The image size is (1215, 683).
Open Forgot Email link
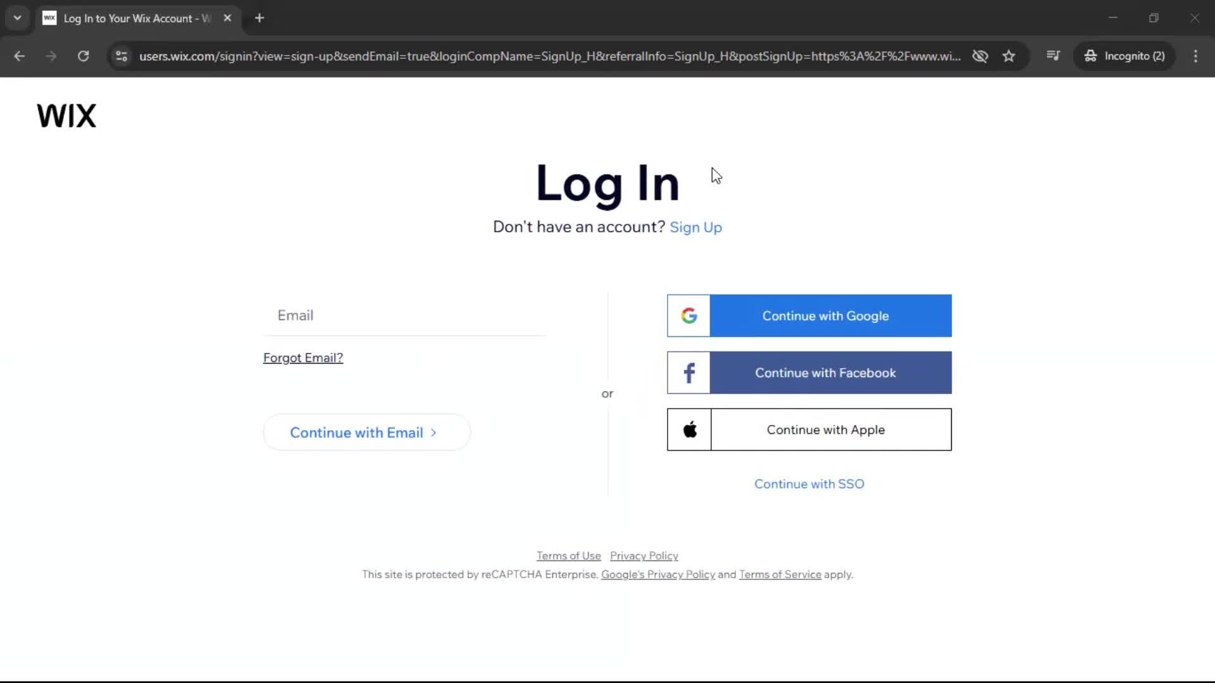point(303,358)
